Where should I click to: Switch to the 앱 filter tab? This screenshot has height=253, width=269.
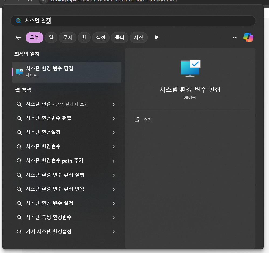tap(51, 38)
